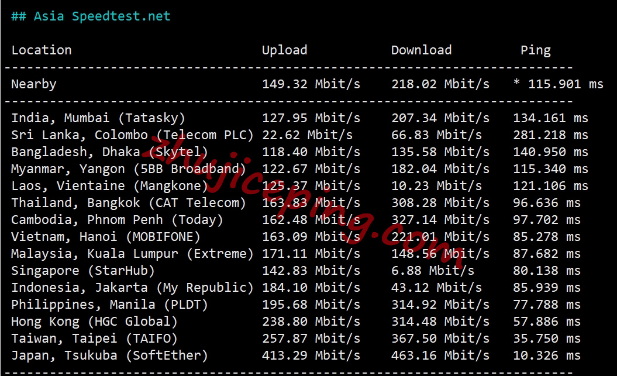Select 'Indonesia, Jakarta (My Republic)' text
The width and height of the screenshot is (617, 376).
click(132, 288)
